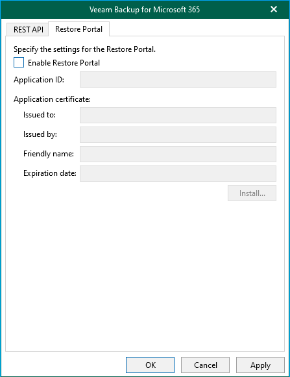The height and width of the screenshot is (377, 290).
Task: Click the 'Issued to:' label
Action: [40, 115]
